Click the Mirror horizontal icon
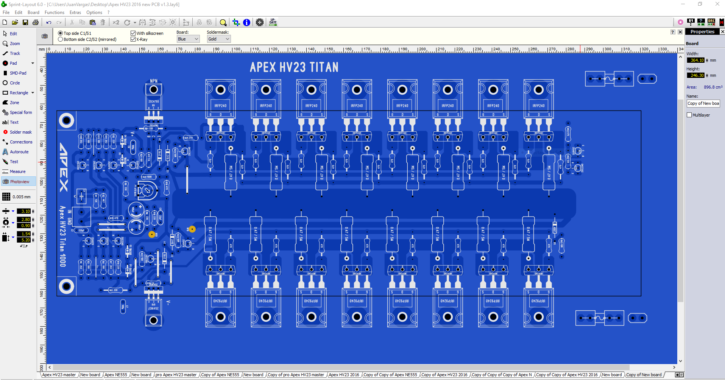 [x=142, y=22]
